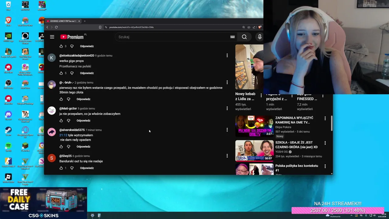Reload the page with the refresh icon

point(56,27)
